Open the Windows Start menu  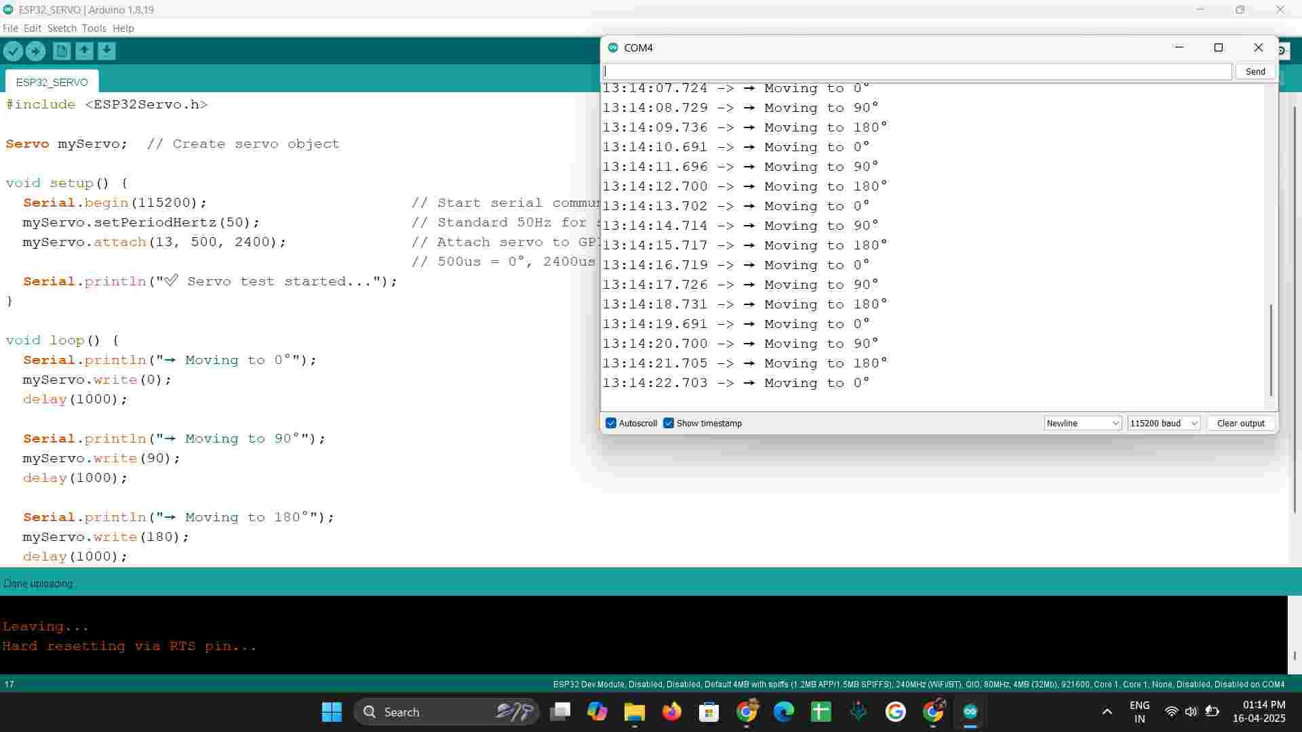click(332, 712)
